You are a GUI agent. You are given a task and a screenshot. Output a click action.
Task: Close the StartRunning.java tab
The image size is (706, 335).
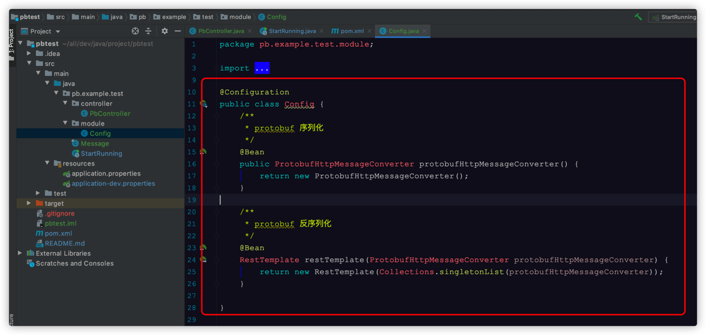point(322,31)
